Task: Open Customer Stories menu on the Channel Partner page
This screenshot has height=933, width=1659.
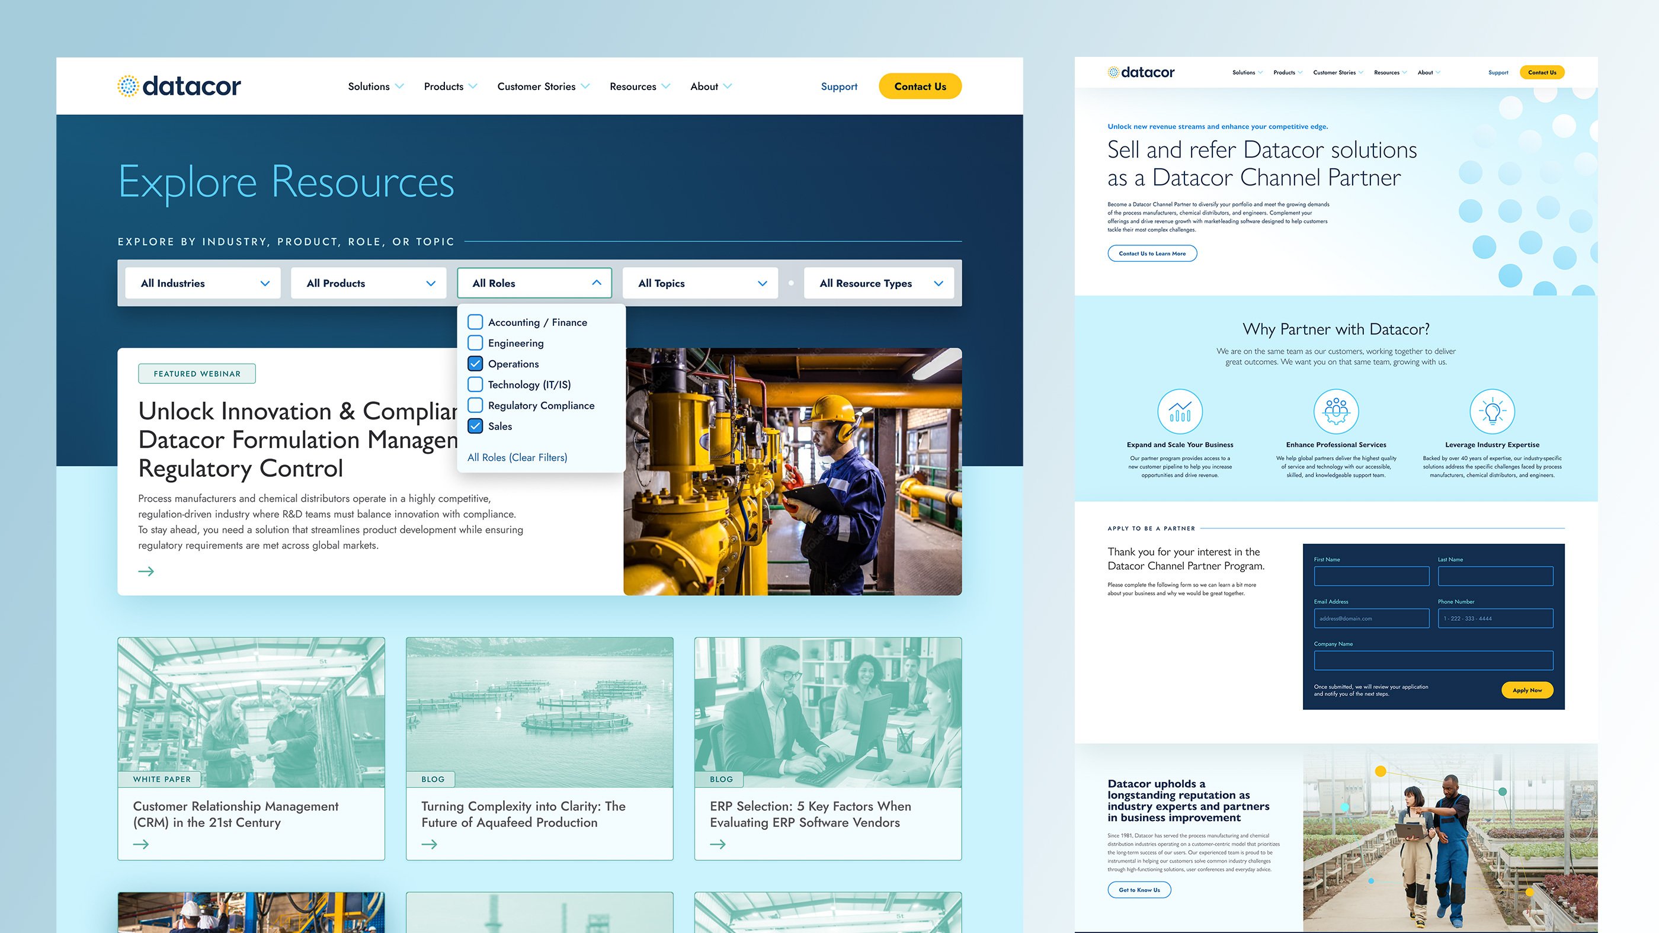Action: pos(1338,72)
